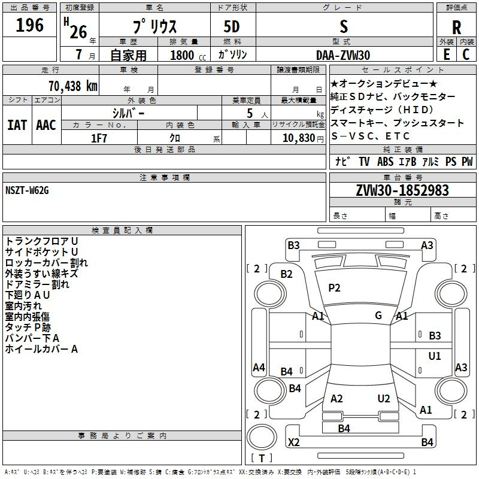
Task: Click the U1 dent mark on right door
Action: pyautogui.click(x=435, y=356)
